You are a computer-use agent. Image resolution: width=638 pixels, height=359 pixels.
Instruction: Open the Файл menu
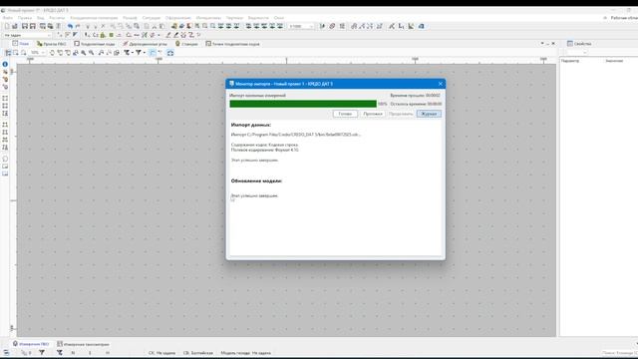click(7, 18)
